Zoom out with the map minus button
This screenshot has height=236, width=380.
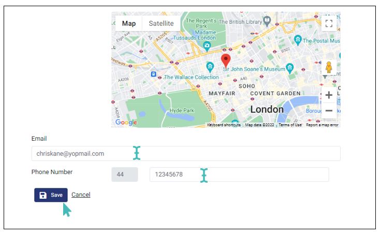329,111
